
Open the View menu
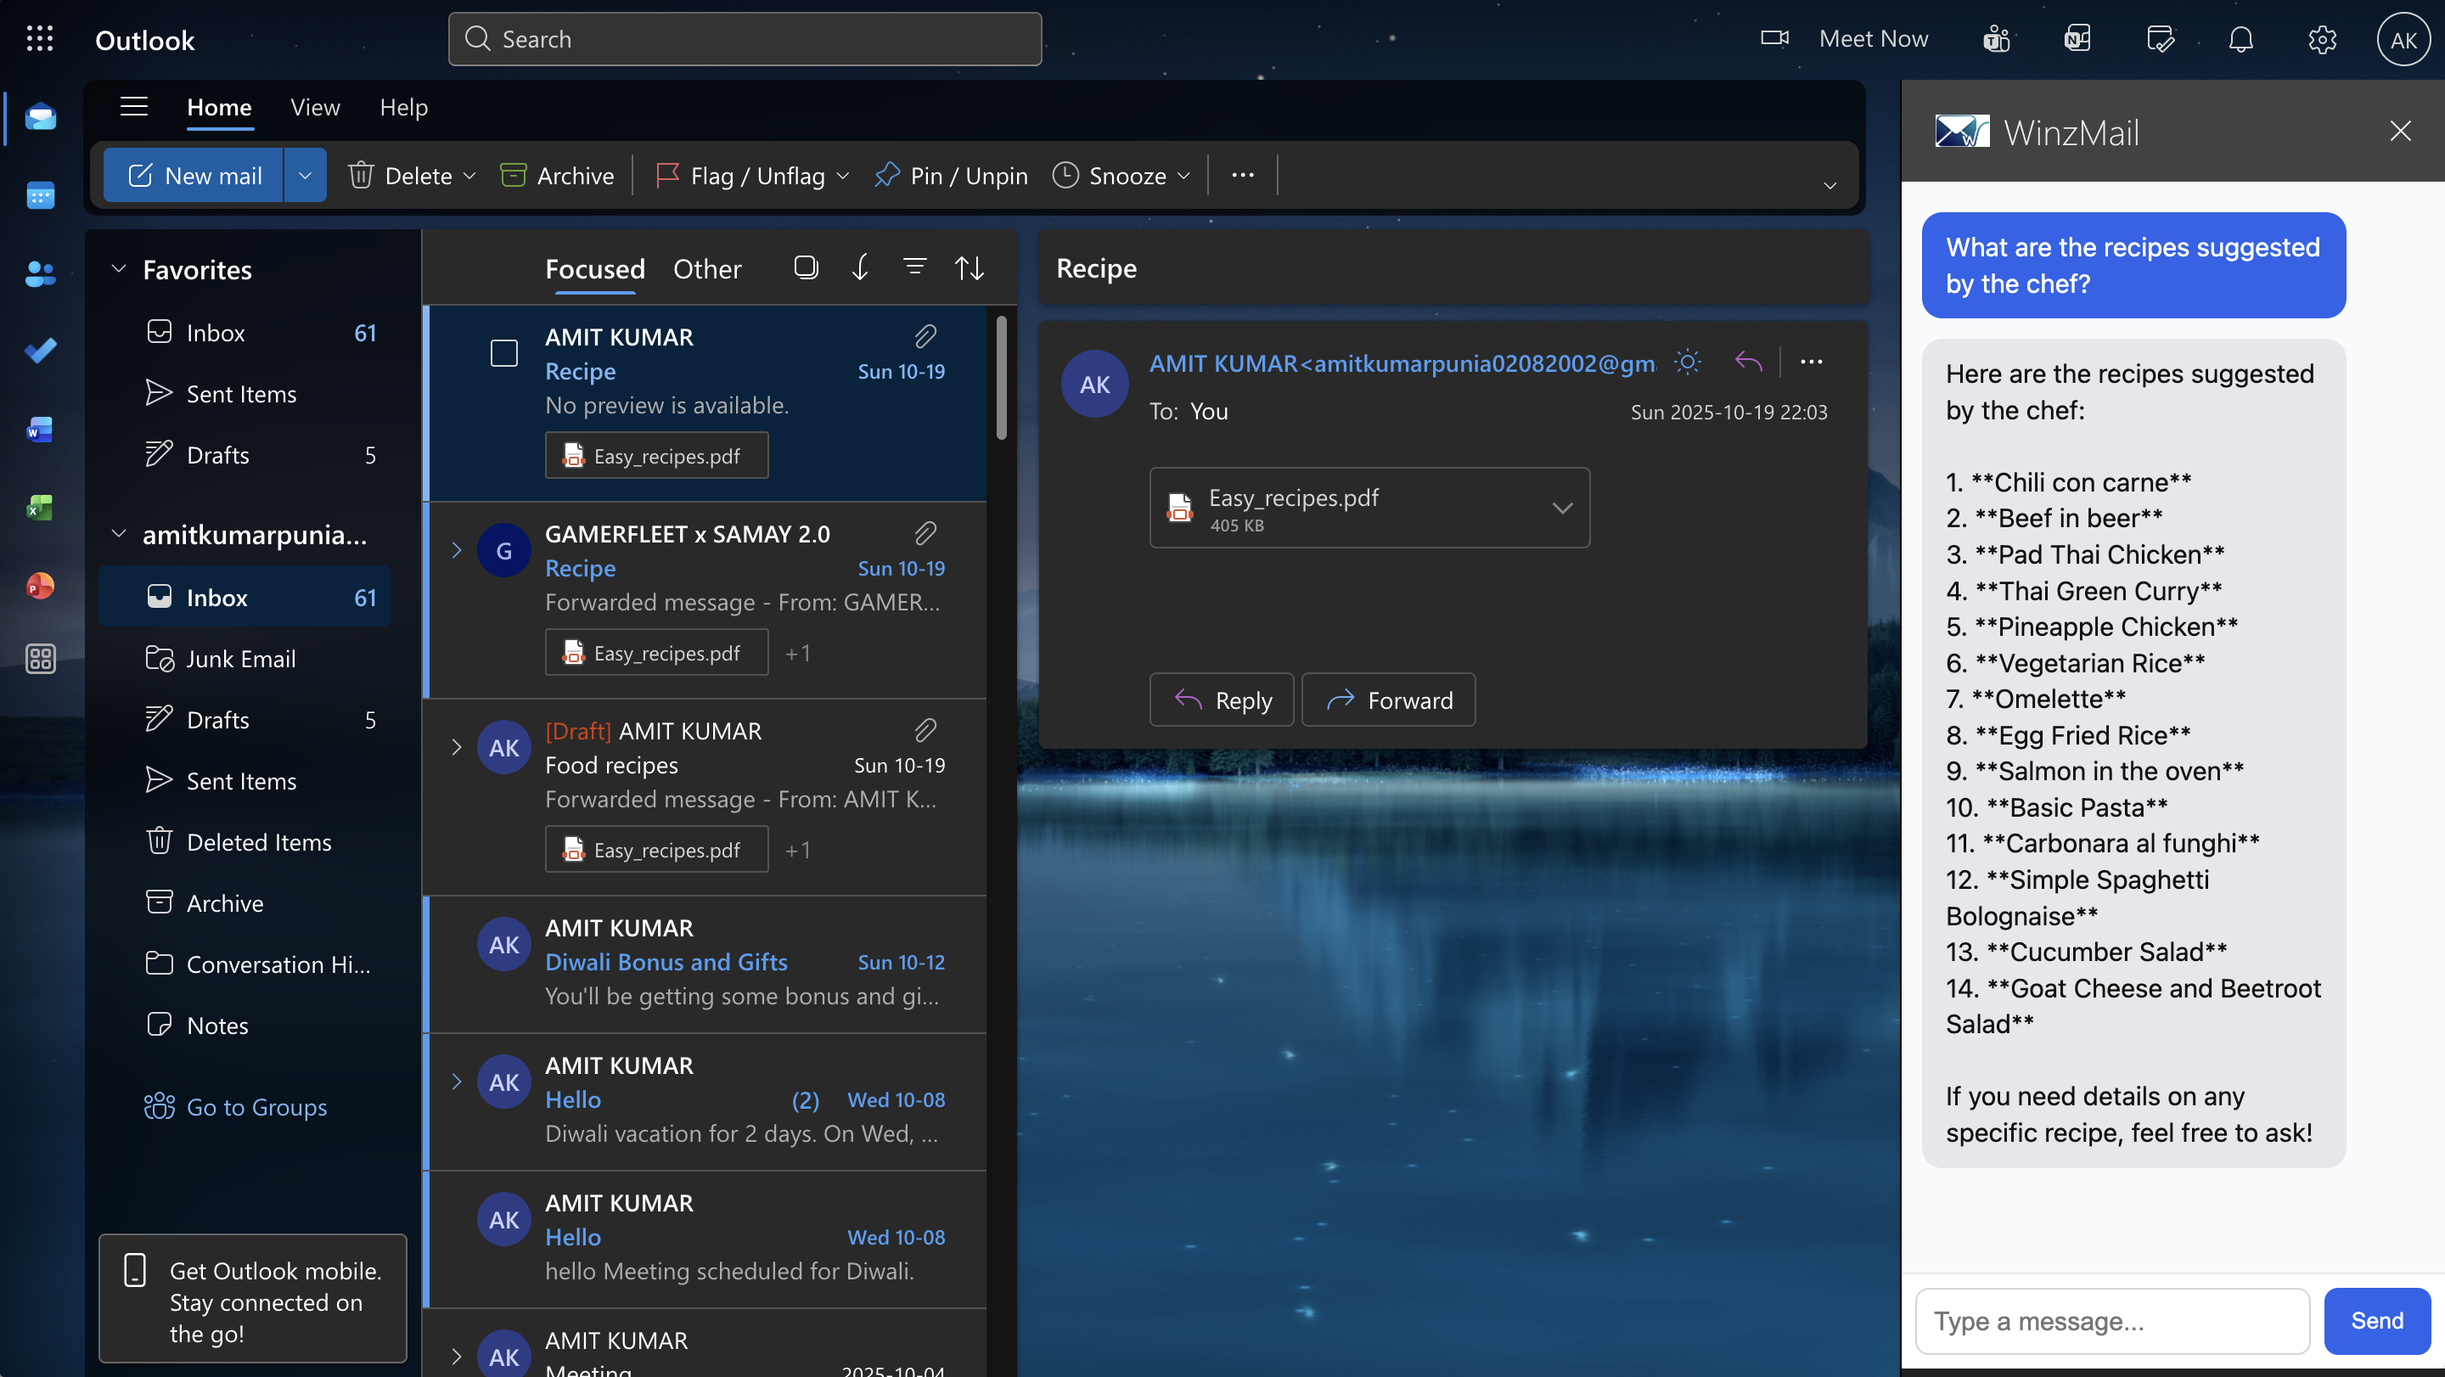point(314,107)
